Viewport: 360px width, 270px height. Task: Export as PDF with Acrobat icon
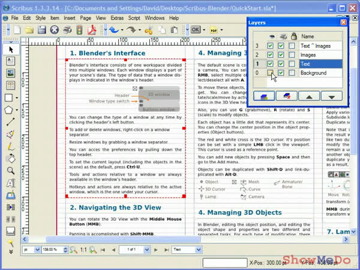(92, 30)
